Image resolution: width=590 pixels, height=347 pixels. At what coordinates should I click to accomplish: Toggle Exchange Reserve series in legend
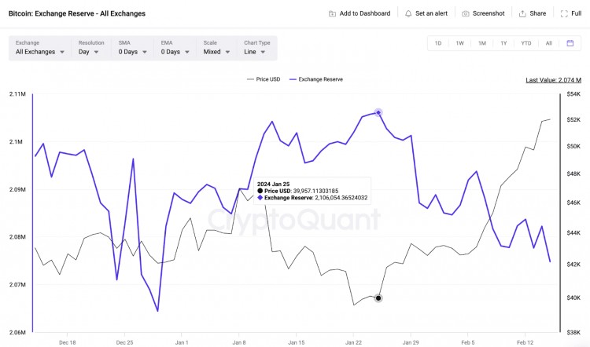tap(317, 79)
